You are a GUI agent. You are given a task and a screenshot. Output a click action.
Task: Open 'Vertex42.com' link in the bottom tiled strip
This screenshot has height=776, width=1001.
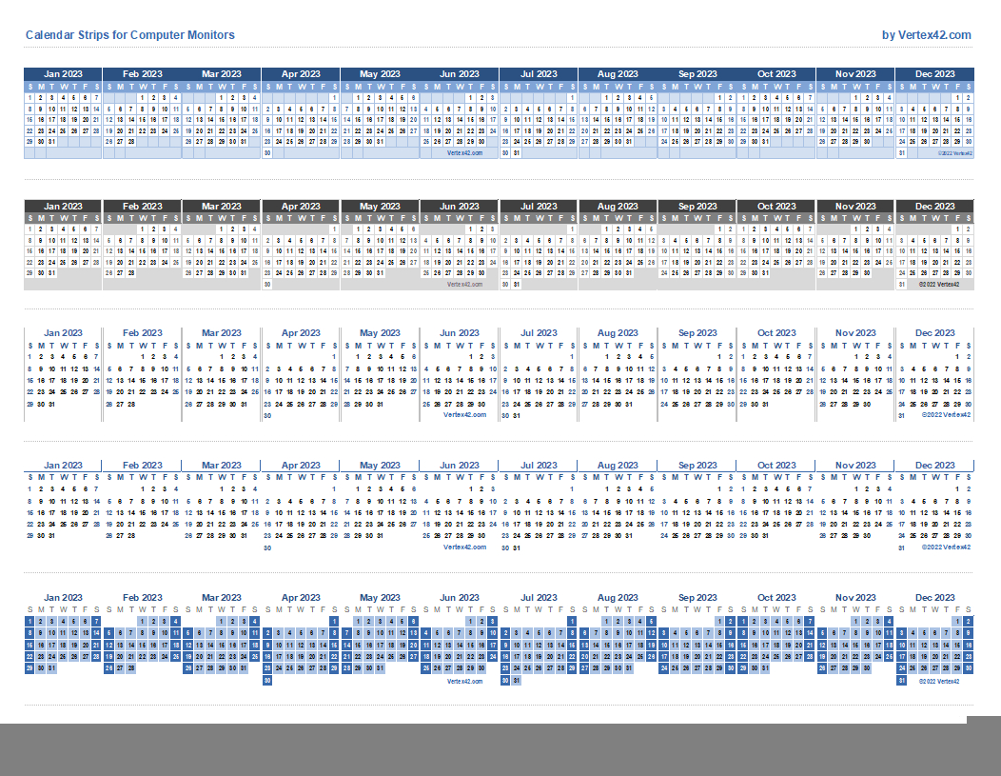point(464,682)
